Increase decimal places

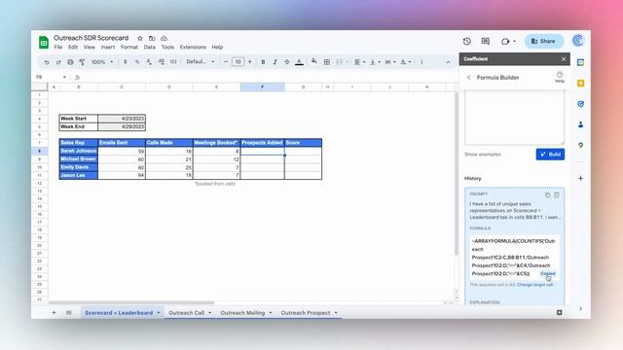pos(161,62)
